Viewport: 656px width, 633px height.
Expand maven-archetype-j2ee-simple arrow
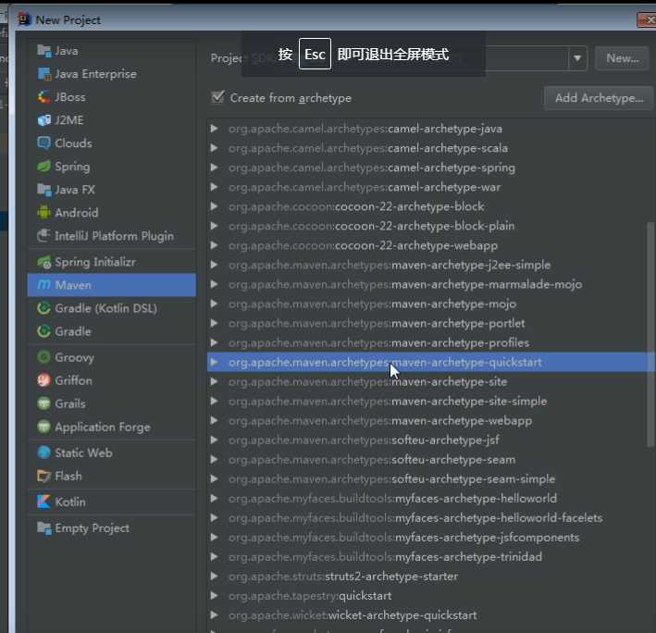(x=215, y=265)
